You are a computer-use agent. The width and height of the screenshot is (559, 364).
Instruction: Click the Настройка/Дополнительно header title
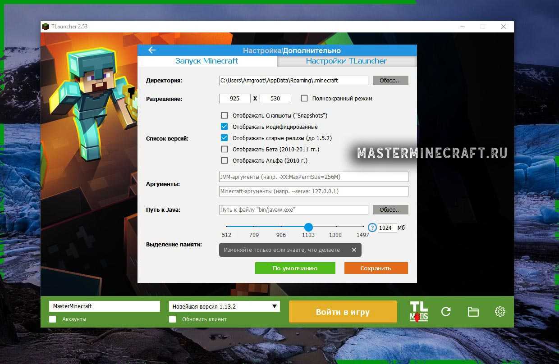292,50
